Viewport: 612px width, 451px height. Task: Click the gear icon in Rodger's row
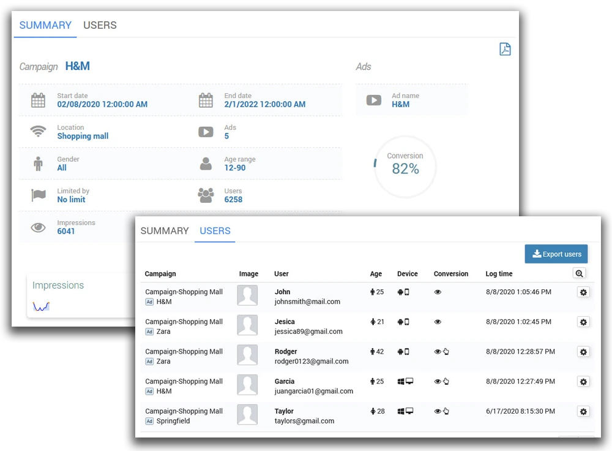(583, 352)
